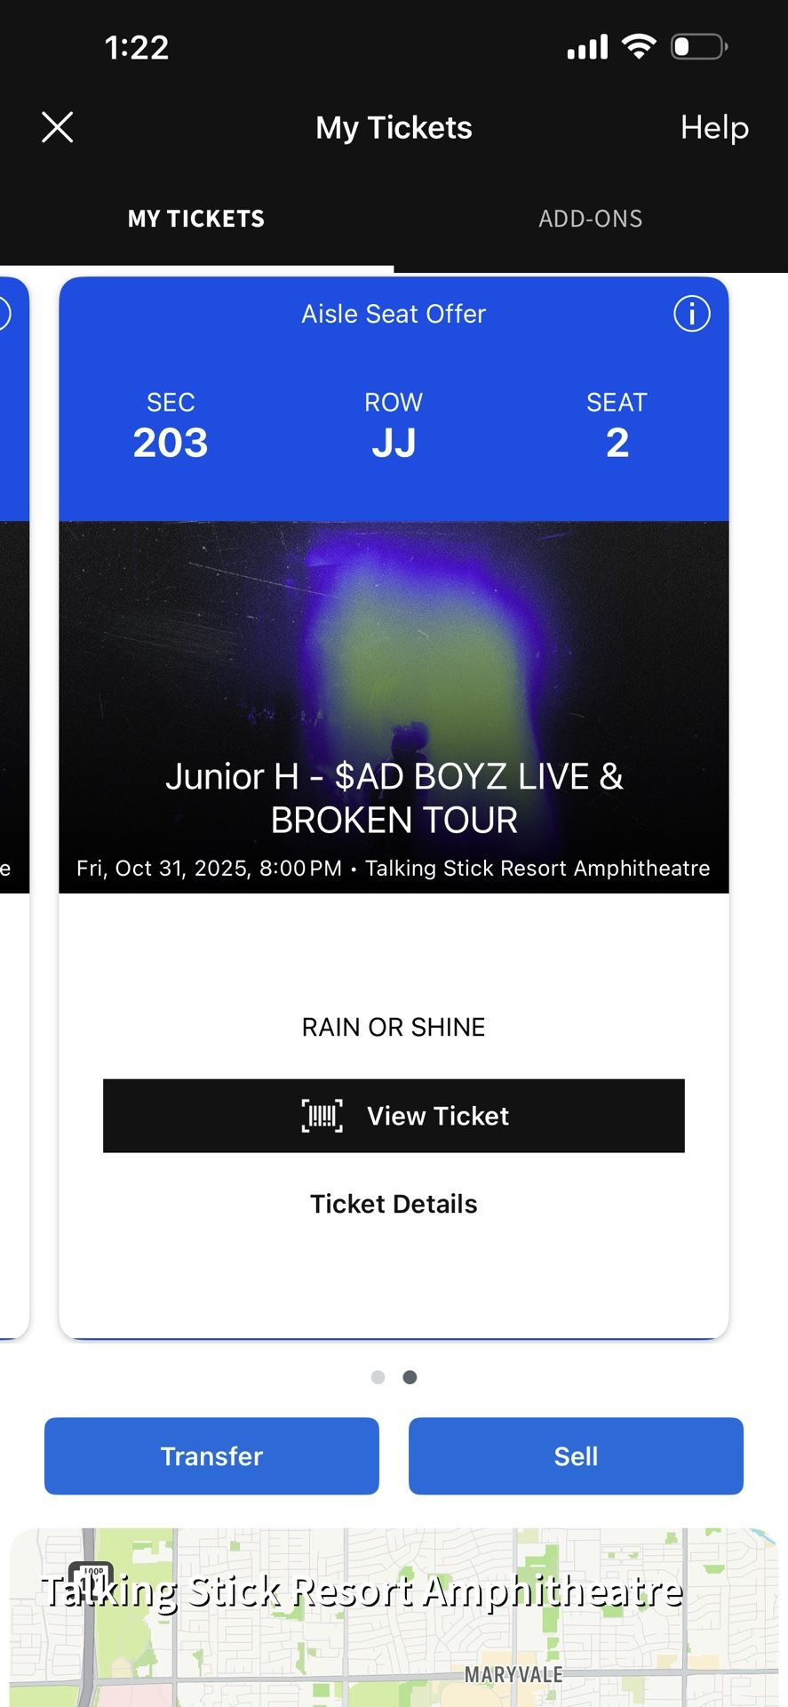The image size is (788, 1707).
Task: Open the Help link
Action: (714, 127)
